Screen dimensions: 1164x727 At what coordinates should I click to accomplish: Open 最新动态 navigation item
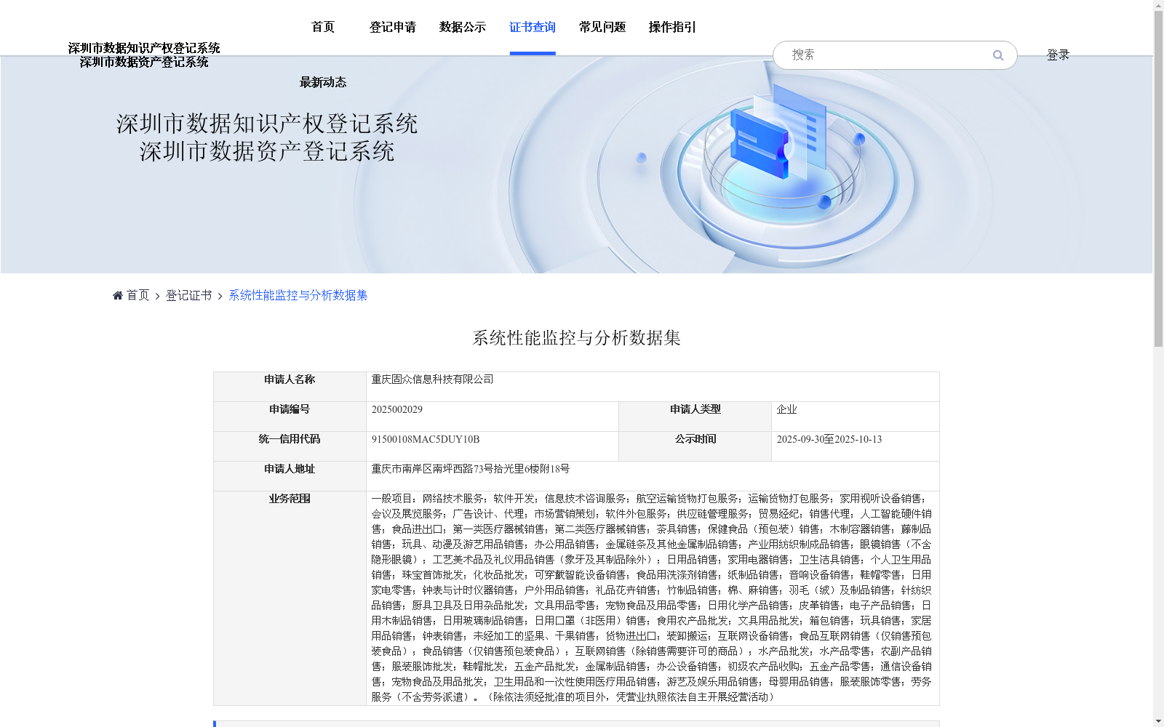[x=323, y=82]
